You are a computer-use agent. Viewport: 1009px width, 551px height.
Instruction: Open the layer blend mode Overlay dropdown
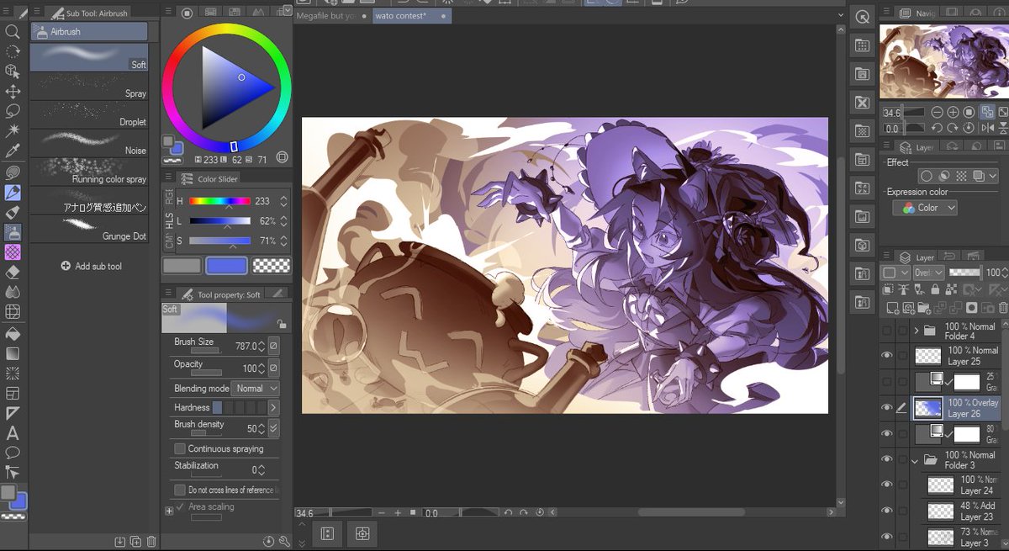pos(928,273)
